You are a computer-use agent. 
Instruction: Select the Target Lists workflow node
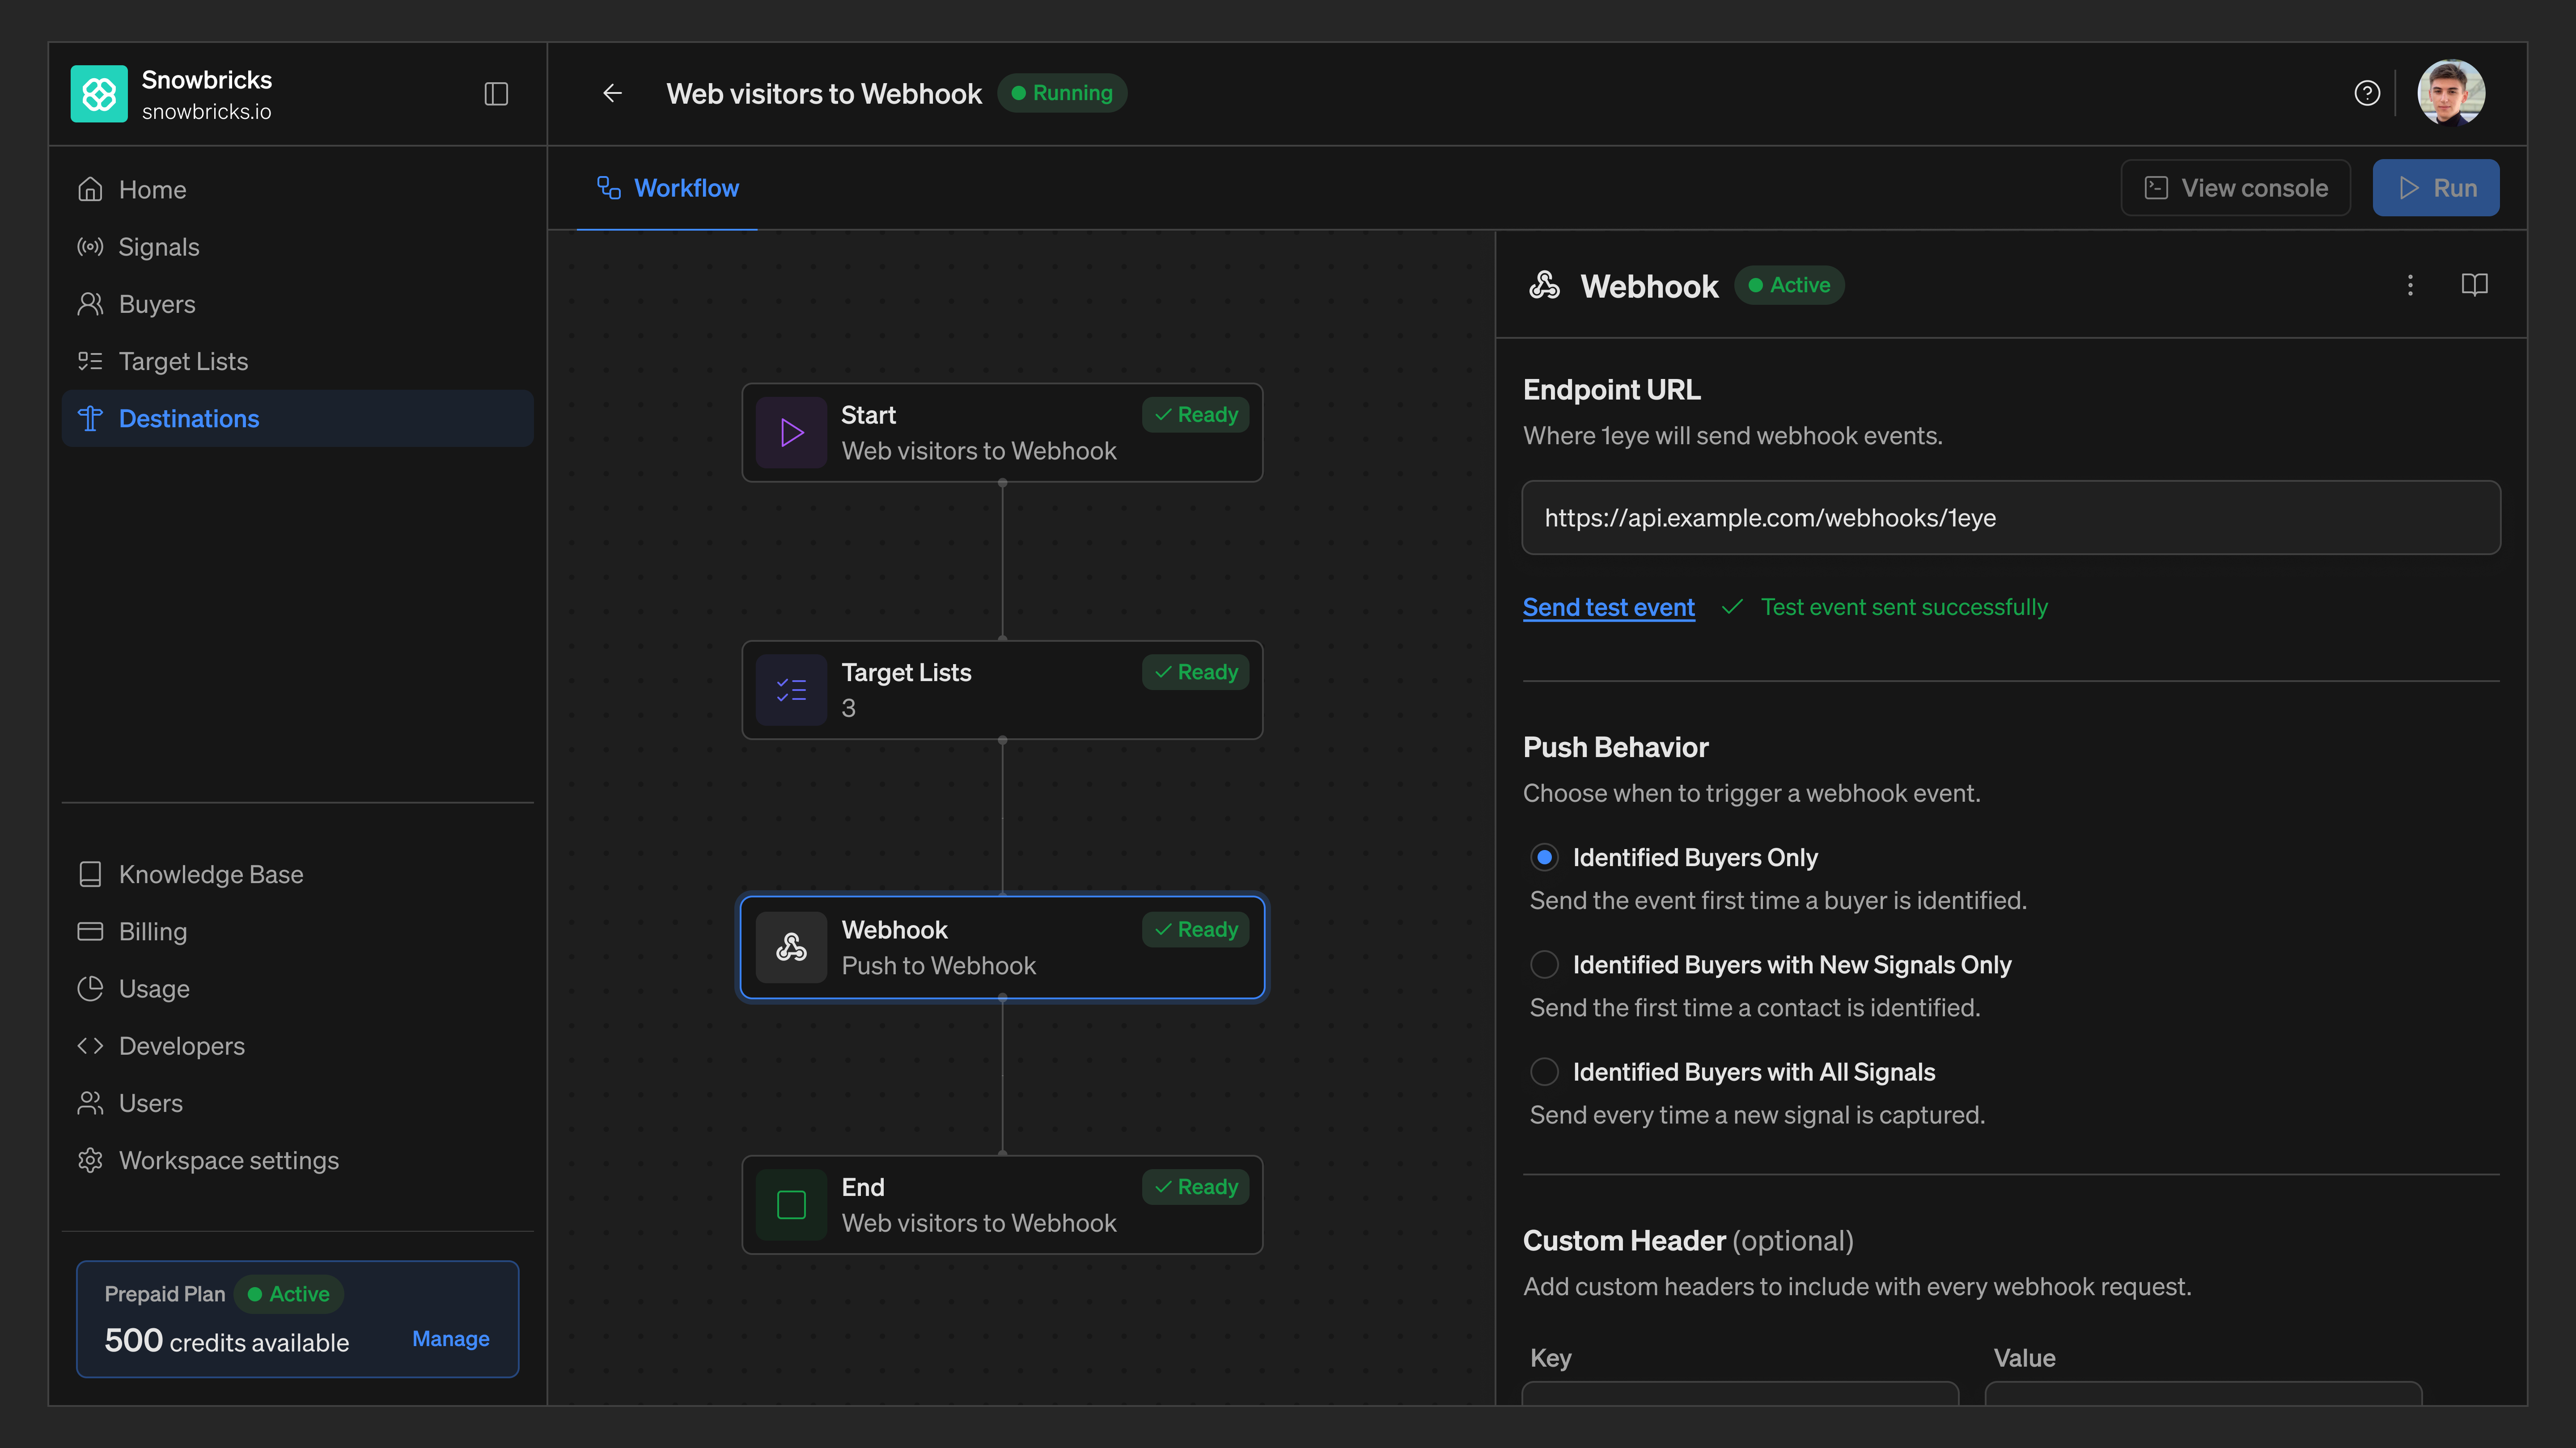[x=1002, y=690]
